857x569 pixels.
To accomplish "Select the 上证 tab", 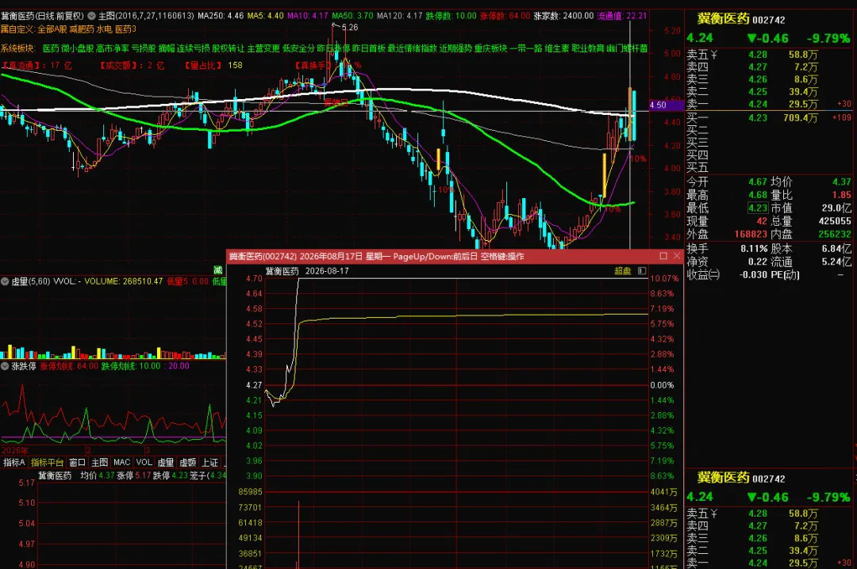I will [209, 463].
